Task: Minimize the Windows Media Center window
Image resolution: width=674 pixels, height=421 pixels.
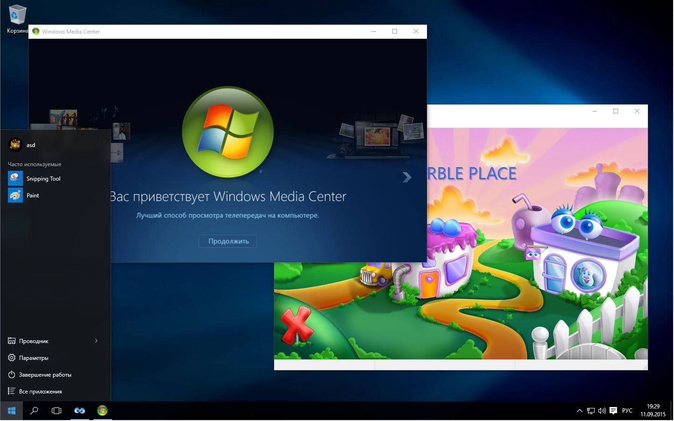Action: tap(374, 31)
